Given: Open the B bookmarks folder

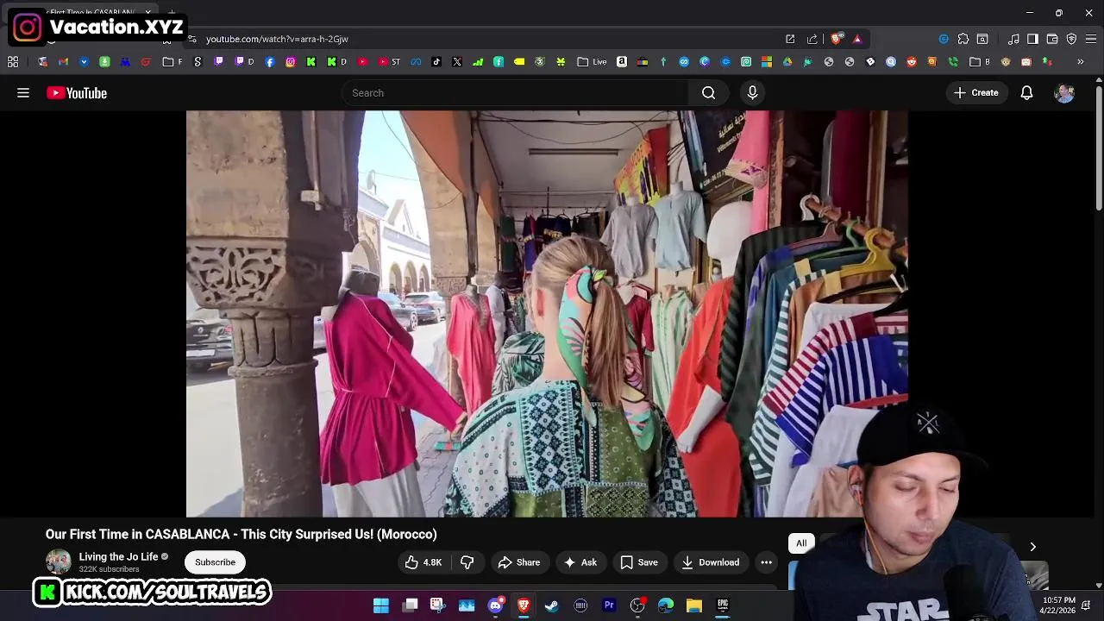Looking at the screenshot, I should 980,62.
